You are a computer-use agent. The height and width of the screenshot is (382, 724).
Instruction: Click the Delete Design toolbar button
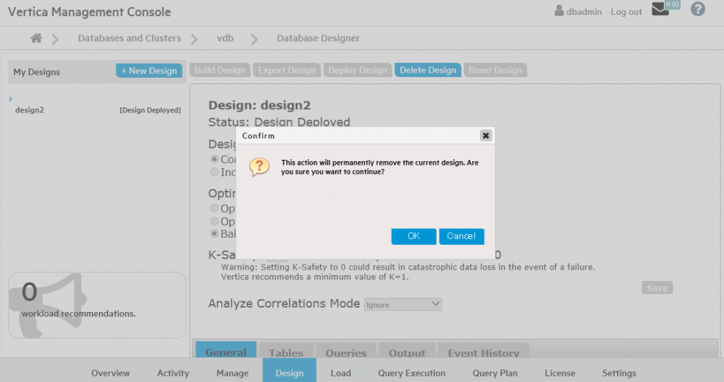click(x=428, y=70)
